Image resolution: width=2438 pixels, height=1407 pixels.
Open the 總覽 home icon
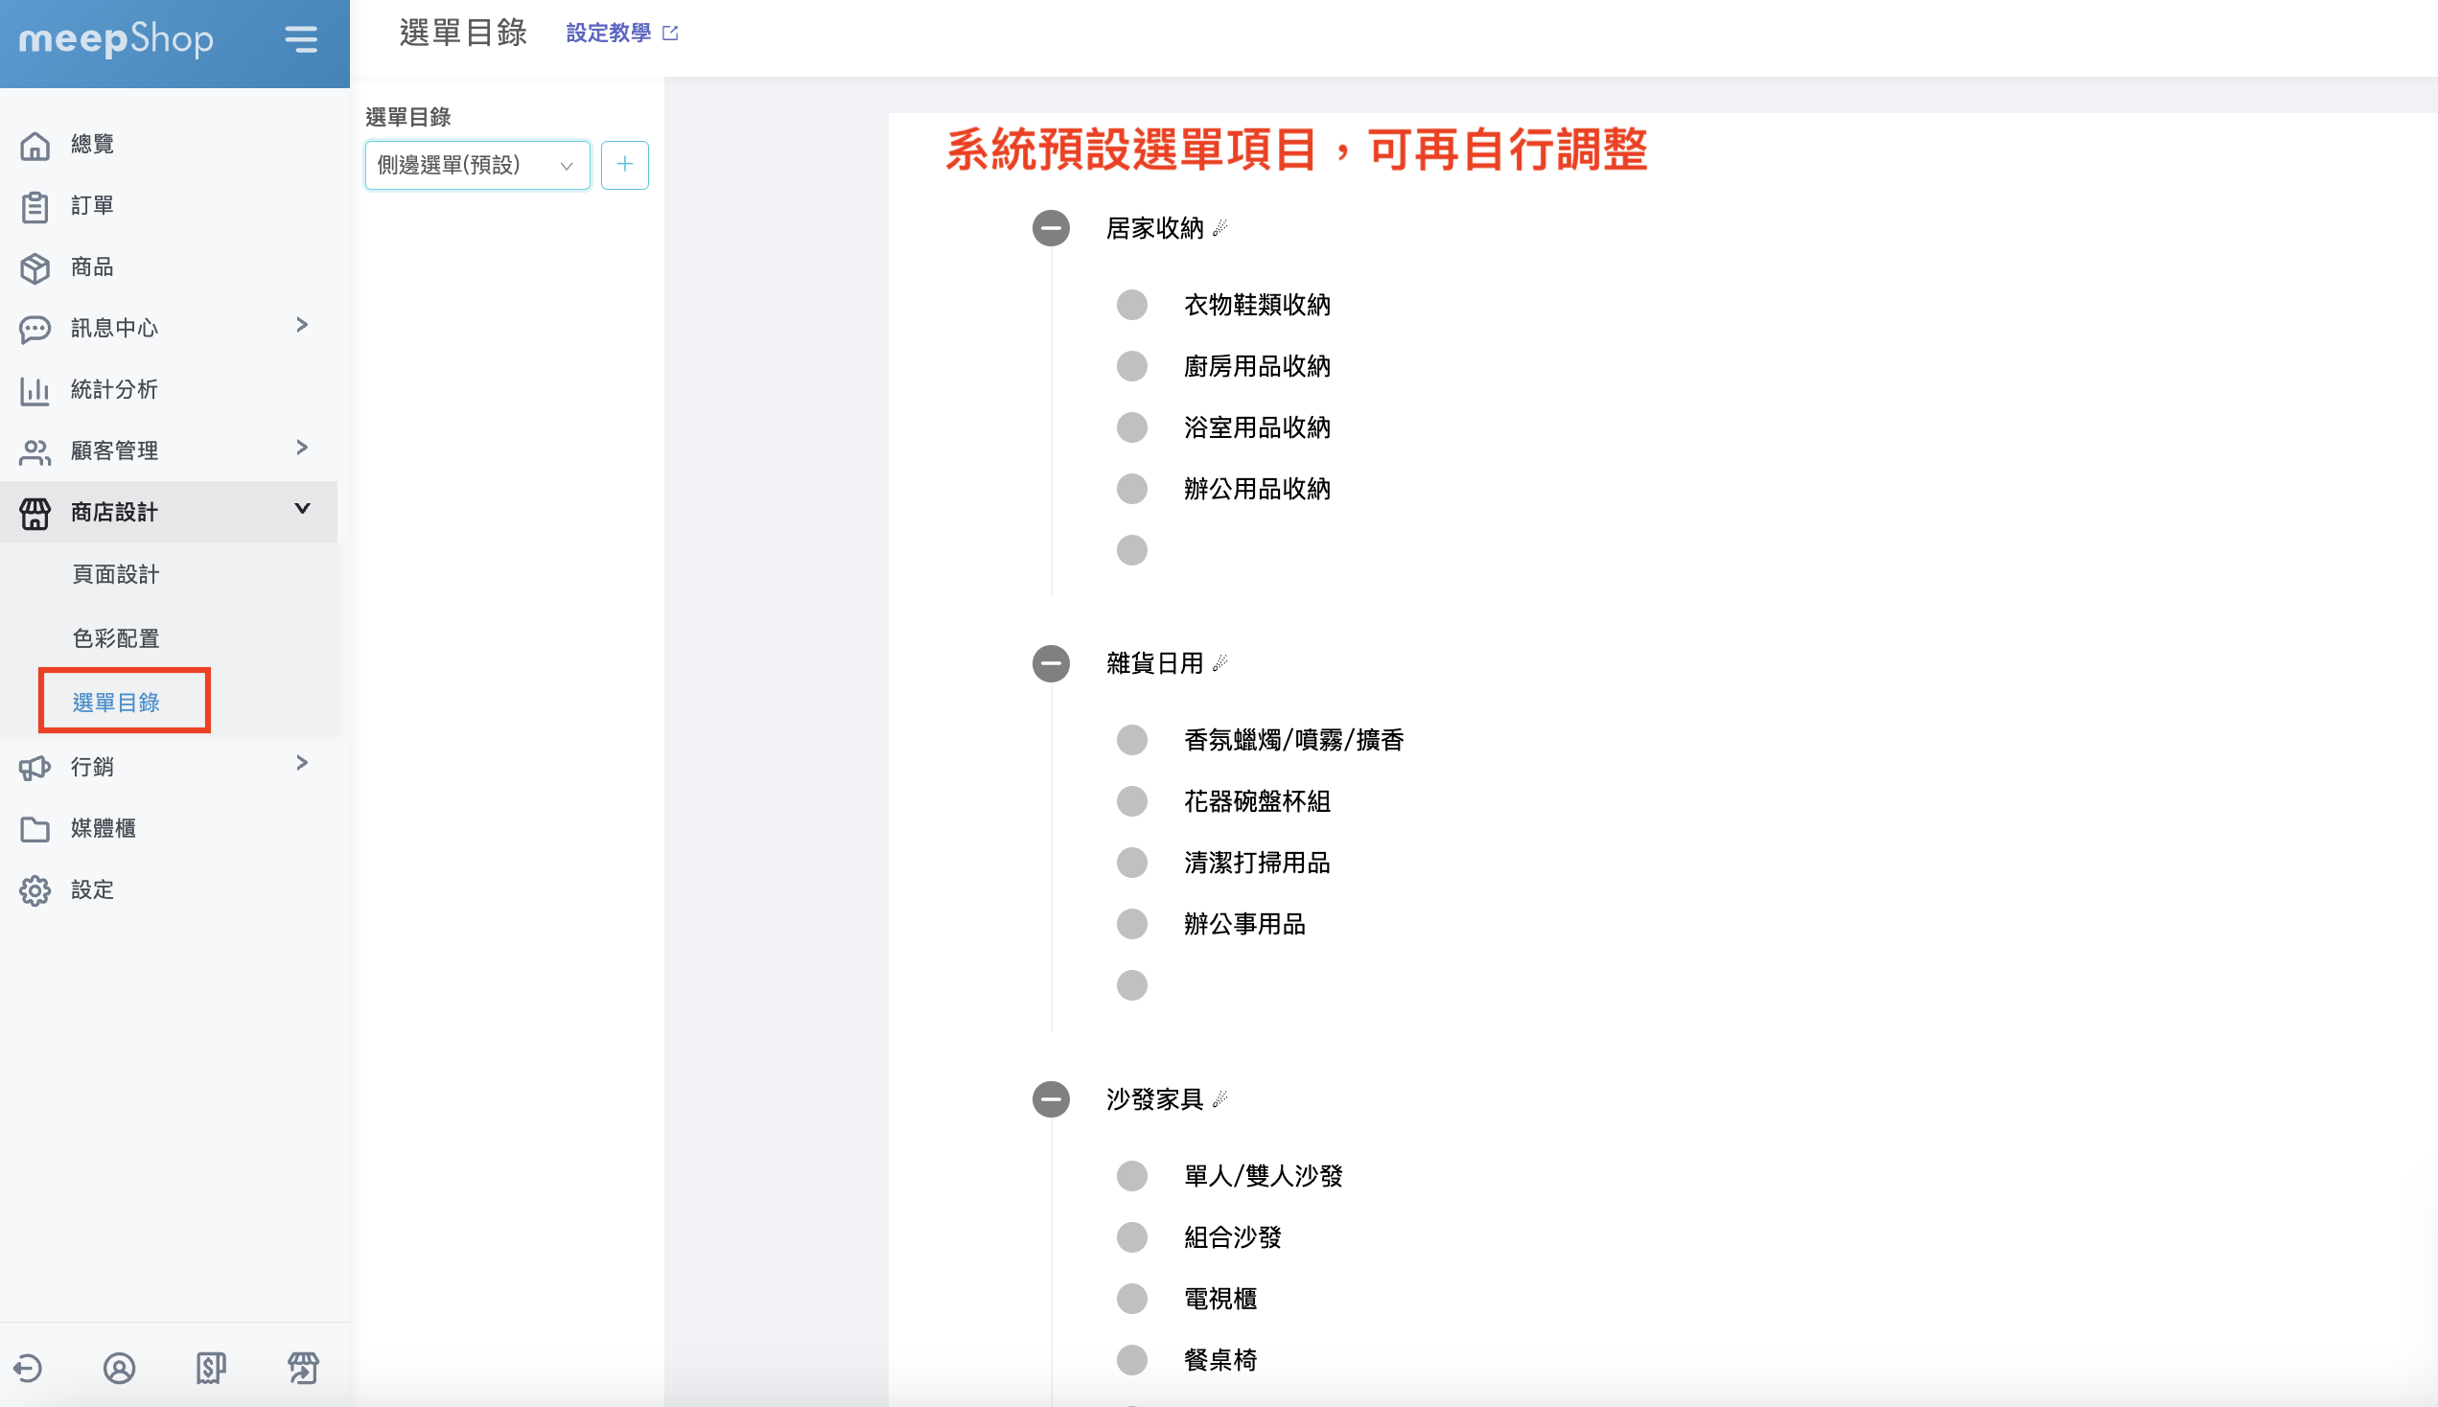pyautogui.click(x=35, y=145)
